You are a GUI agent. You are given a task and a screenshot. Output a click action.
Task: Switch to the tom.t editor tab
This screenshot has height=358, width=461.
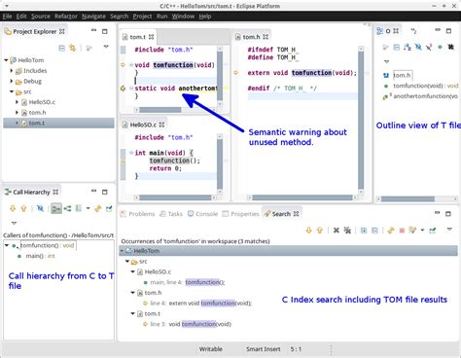(x=137, y=37)
